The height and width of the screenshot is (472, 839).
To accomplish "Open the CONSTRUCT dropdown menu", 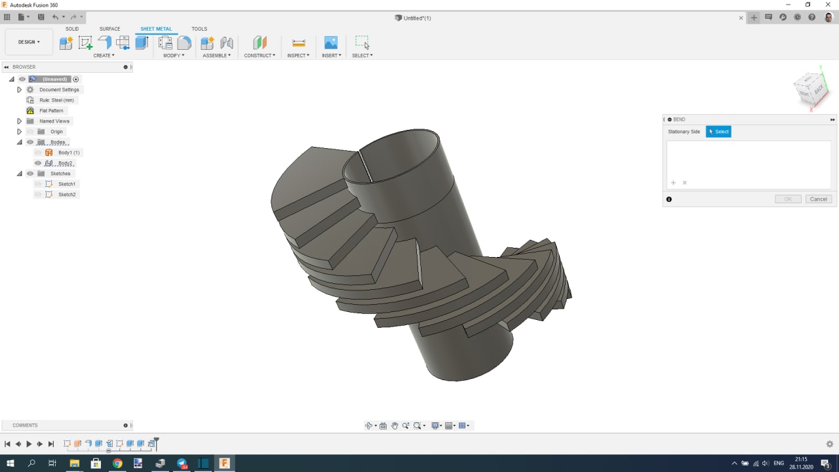I will (260, 56).
